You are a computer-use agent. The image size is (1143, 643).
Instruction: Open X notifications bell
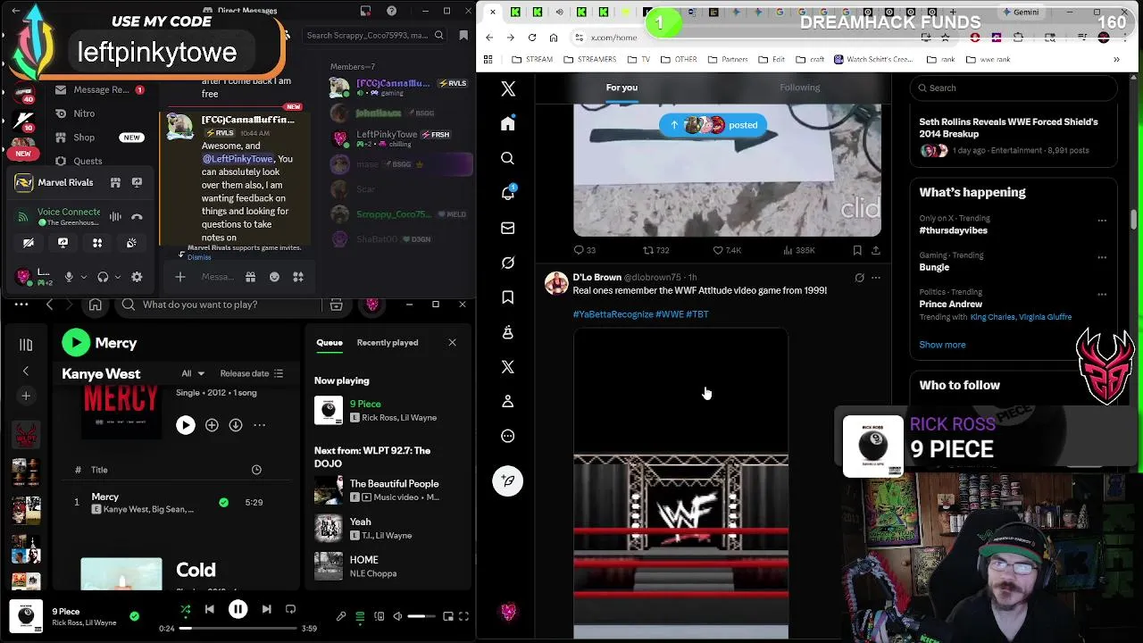pos(507,193)
